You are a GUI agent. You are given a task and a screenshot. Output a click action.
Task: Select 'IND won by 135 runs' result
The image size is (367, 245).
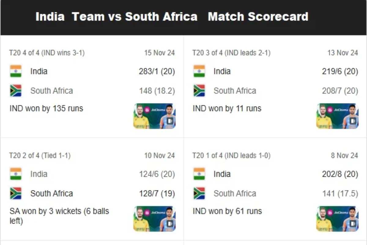pyautogui.click(x=46, y=108)
